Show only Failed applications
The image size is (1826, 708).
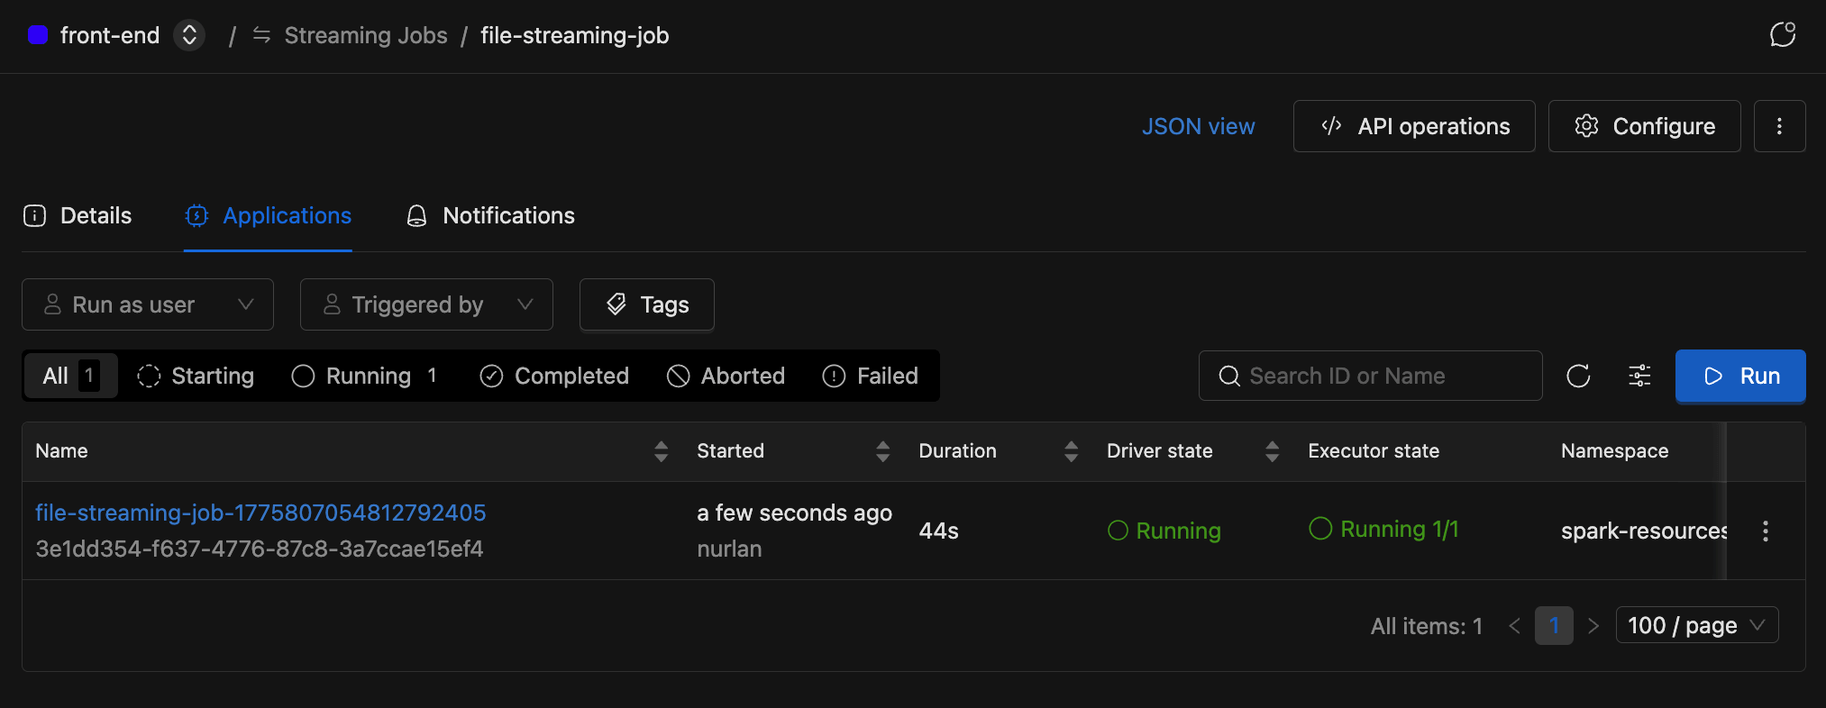tap(871, 376)
